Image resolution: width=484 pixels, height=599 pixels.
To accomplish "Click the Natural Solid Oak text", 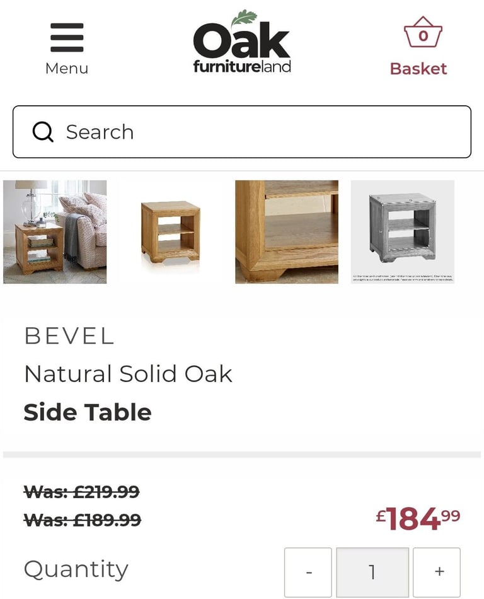I will pos(129,374).
